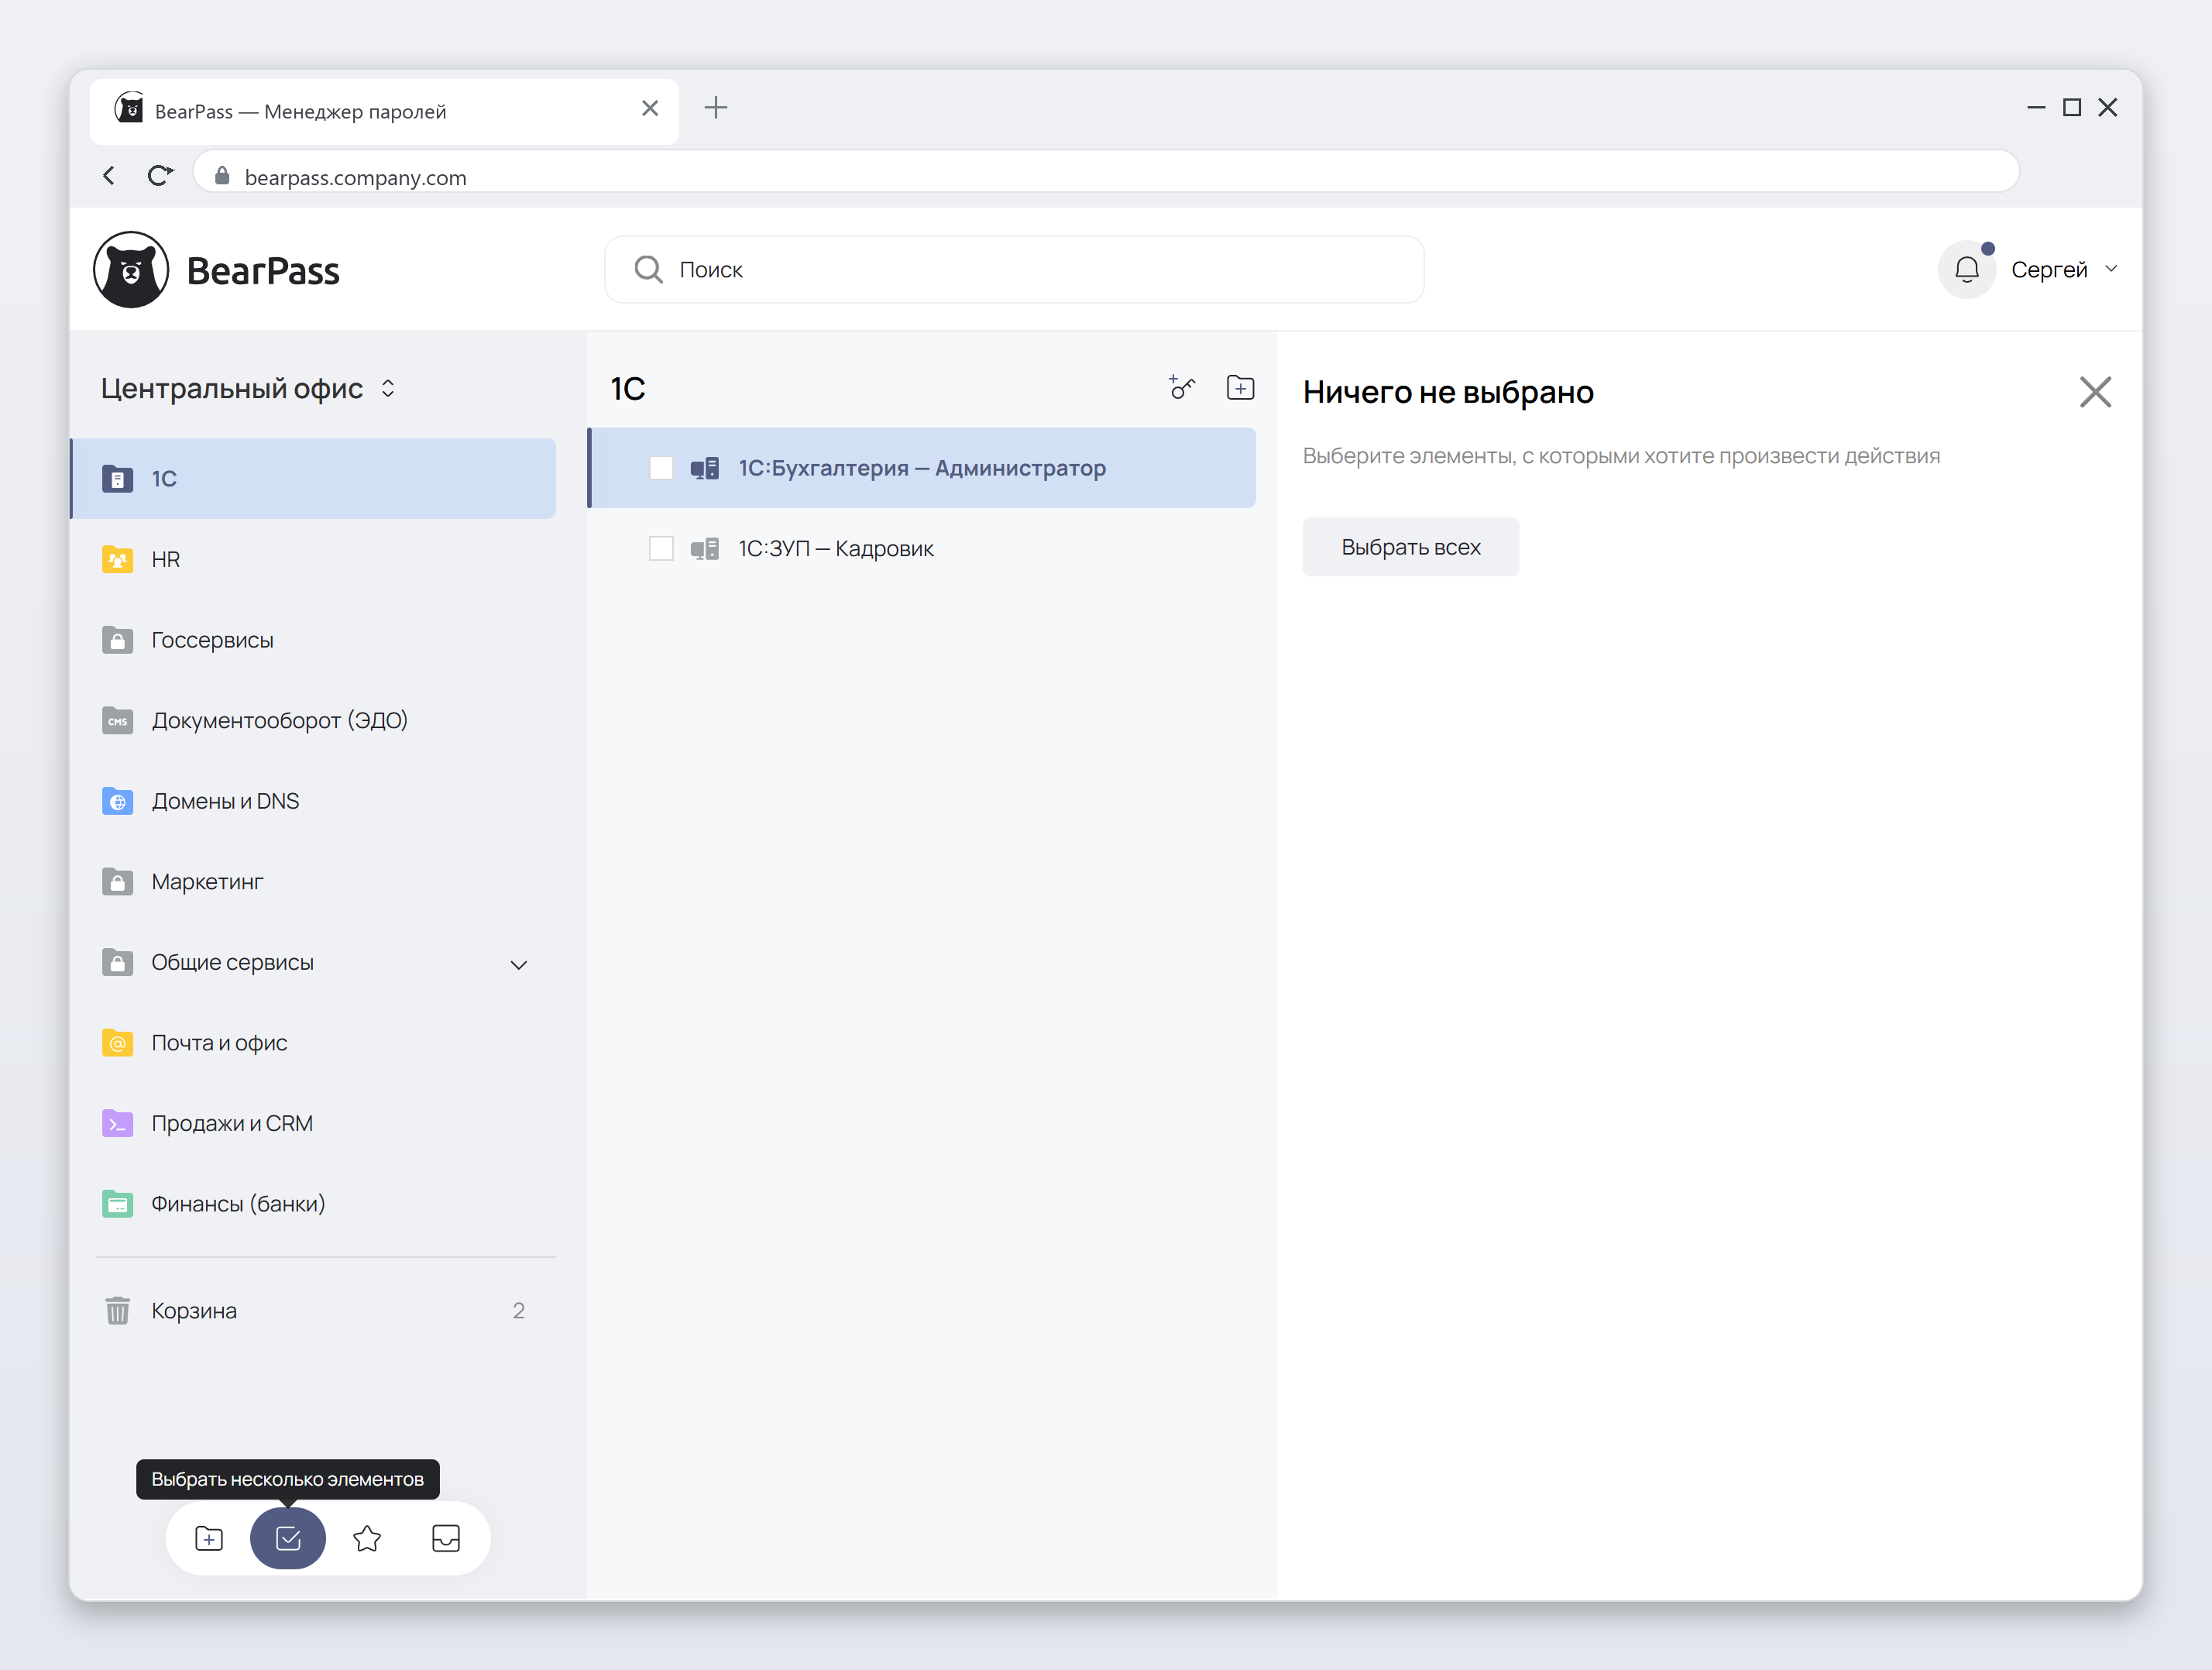Close the Ничего не выбрано panel
The height and width of the screenshot is (1670, 2212).
pos(2095,392)
